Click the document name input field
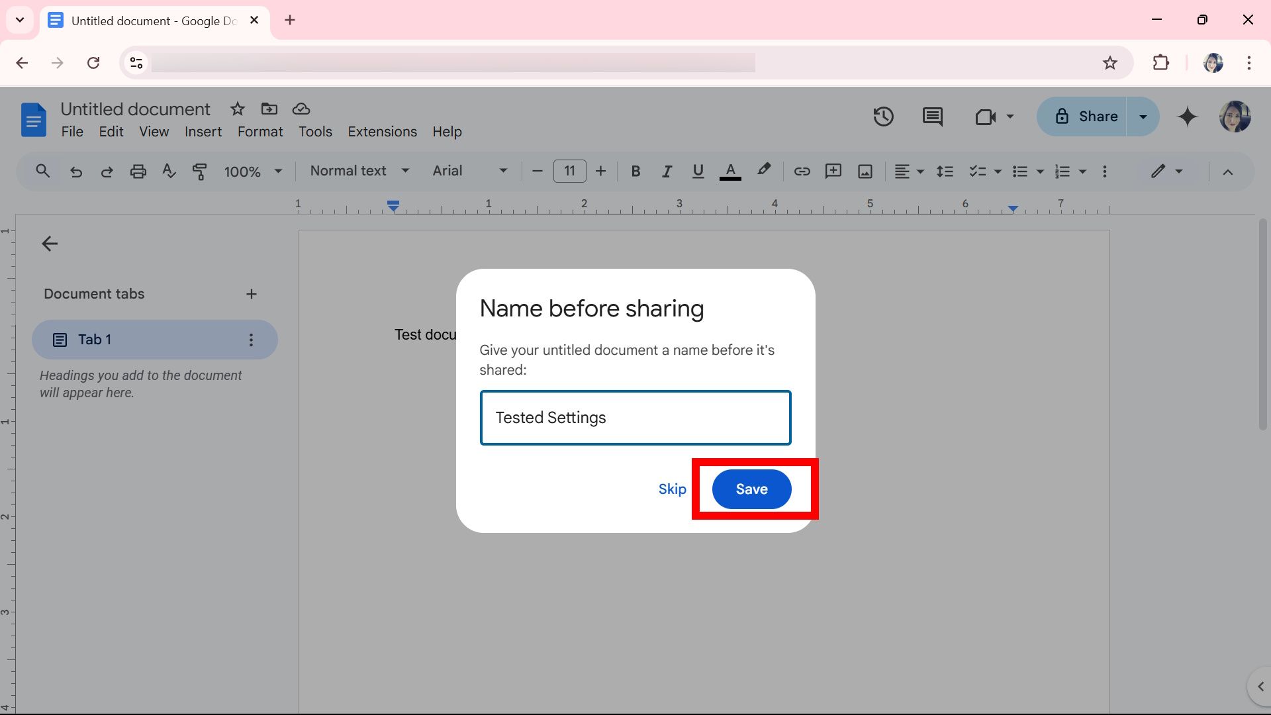The image size is (1271, 715). 635,417
